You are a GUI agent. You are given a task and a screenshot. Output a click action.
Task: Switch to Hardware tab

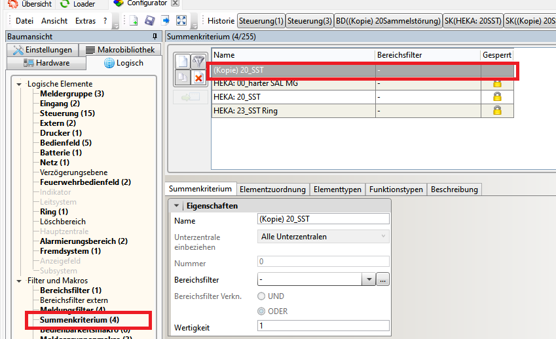pos(46,63)
